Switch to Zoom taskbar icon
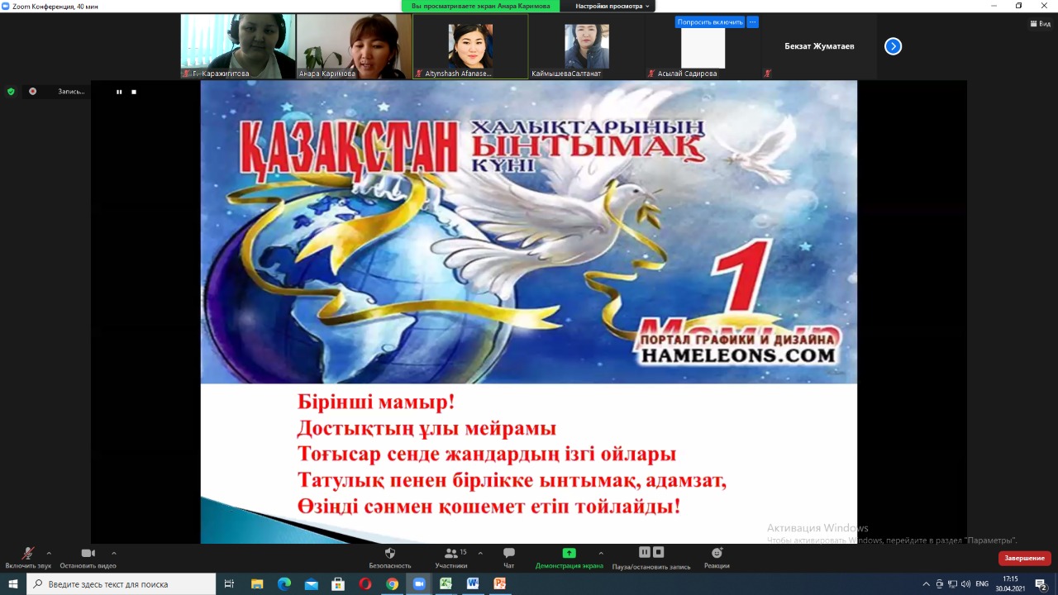The width and height of the screenshot is (1058, 595). (418, 583)
